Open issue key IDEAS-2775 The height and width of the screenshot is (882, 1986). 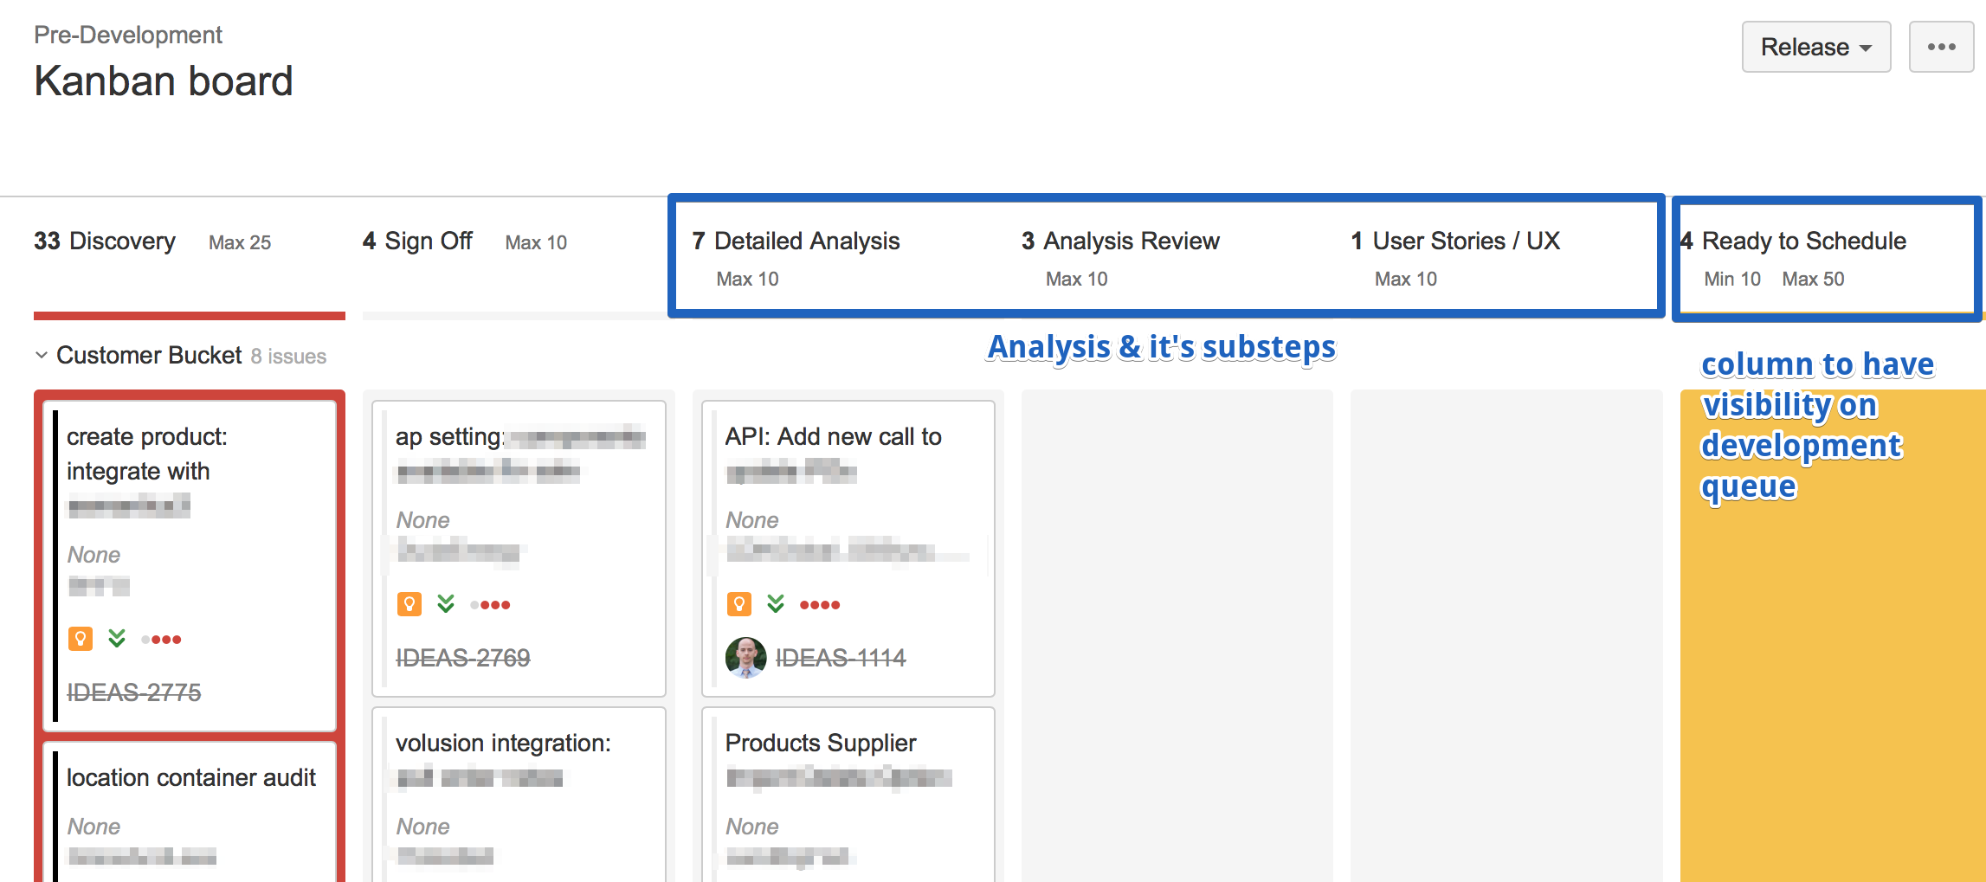134,692
